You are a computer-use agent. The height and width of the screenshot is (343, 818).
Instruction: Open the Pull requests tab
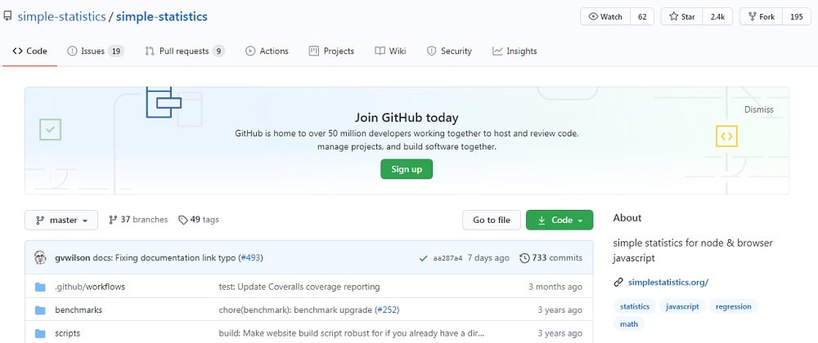185,51
